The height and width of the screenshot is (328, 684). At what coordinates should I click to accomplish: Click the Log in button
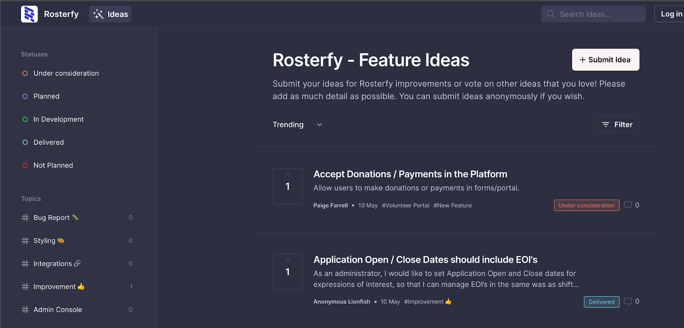(x=671, y=14)
